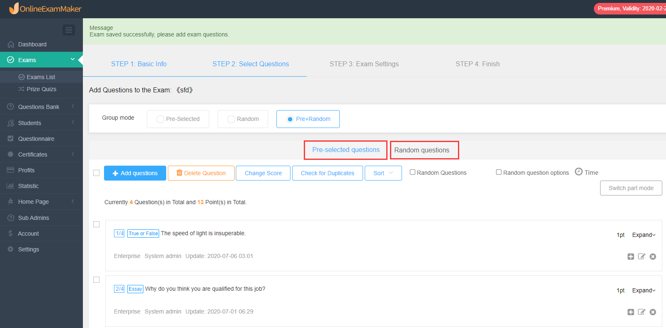The image size is (666, 328).
Task: Open Prize Quizs in sidebar
Action: pos(41,89)
